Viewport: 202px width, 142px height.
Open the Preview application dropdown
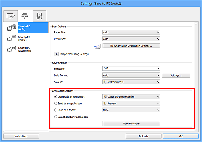tap(131, 104)
